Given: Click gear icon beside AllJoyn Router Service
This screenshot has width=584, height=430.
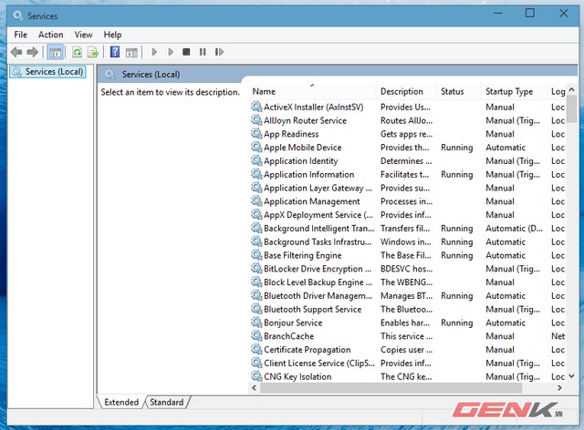Looking at the screenshot, I should click(x=256, y=120).
